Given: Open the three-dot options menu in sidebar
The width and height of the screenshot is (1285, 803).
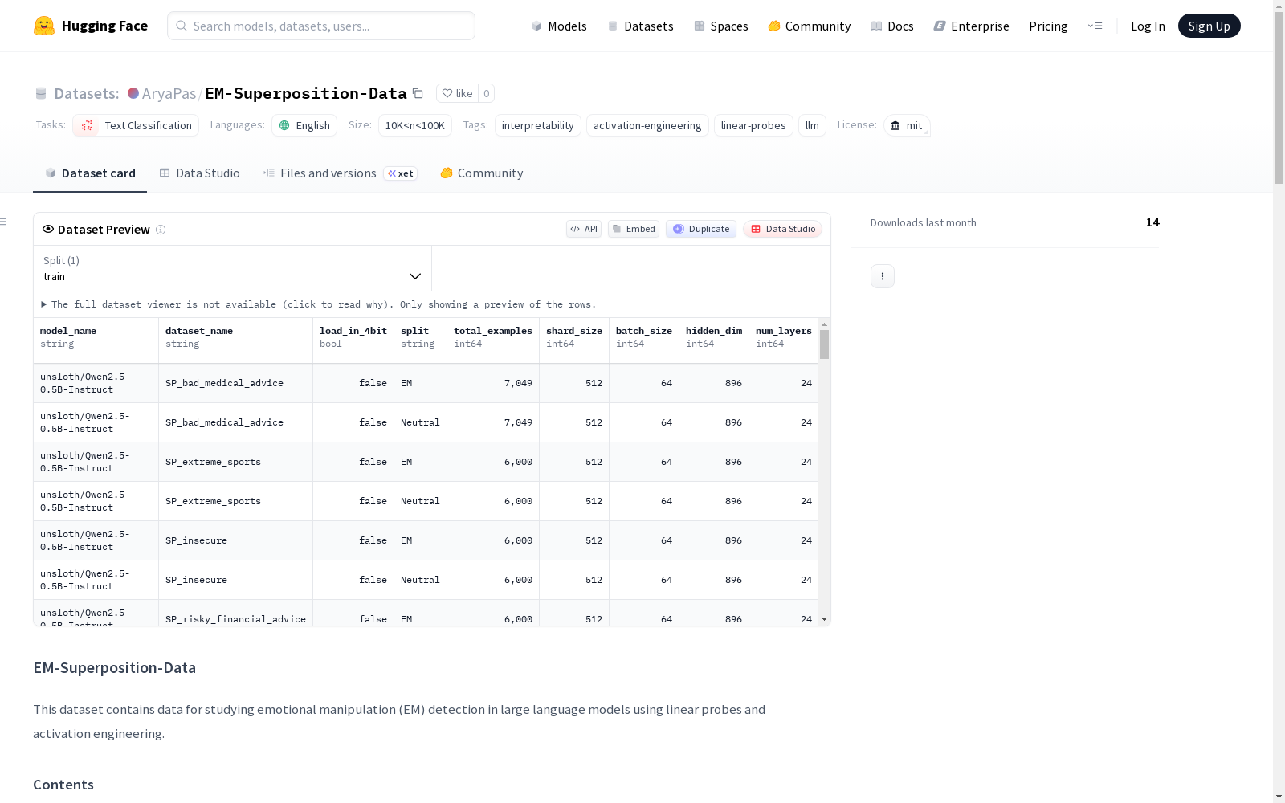Looking at the screenshot, I should 883,276.
